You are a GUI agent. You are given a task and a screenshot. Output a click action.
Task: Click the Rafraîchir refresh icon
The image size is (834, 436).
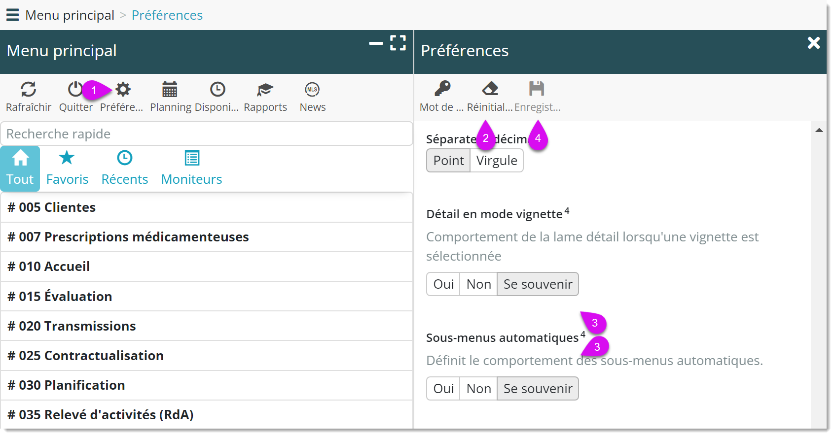(28, 90)
